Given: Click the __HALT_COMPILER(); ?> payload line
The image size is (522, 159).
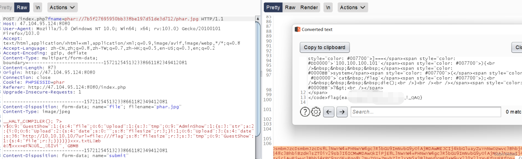Looking at the screenshot, I should [x=32, y=121].
